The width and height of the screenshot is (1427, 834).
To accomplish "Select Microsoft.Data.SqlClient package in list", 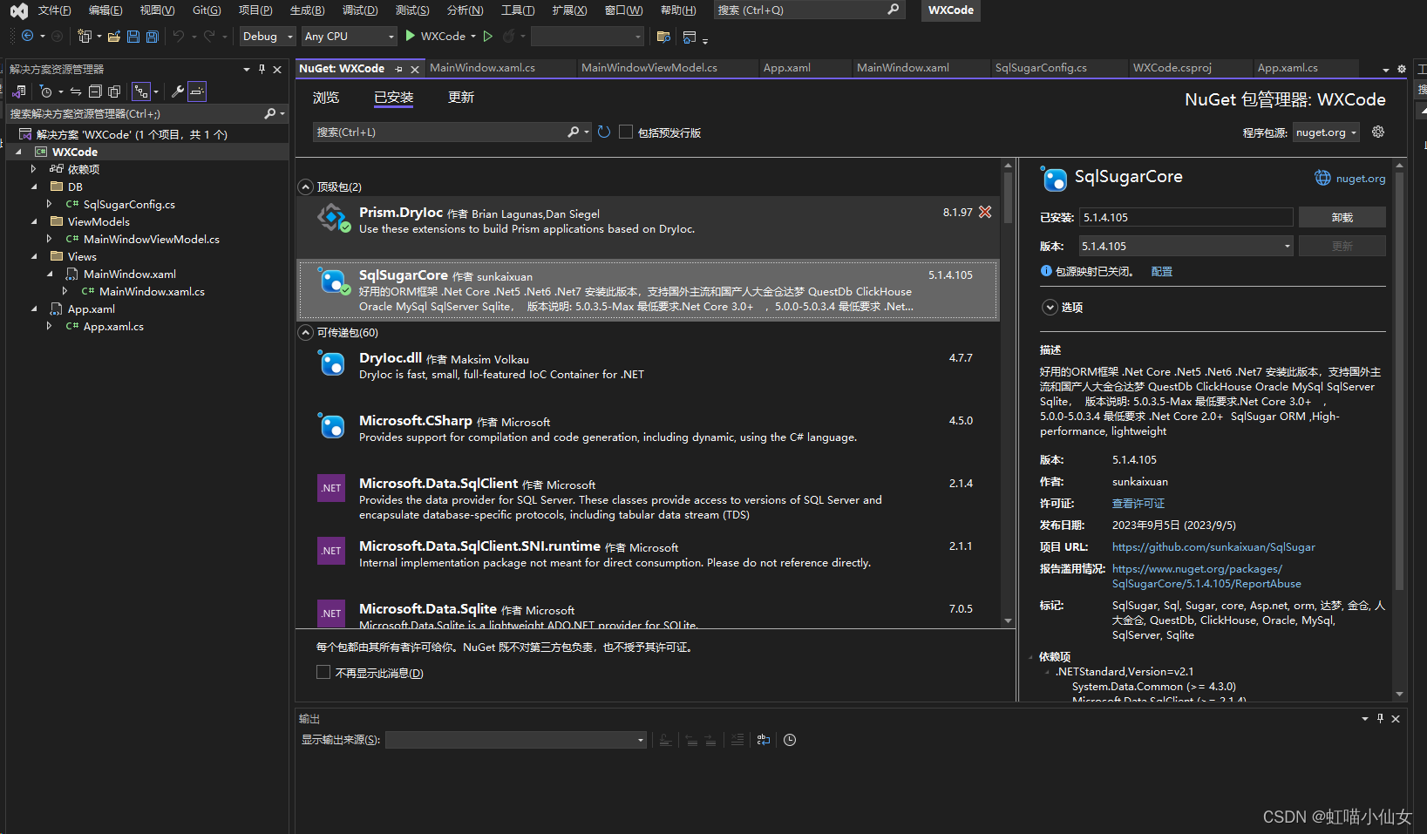I will (x=648, y=499).
